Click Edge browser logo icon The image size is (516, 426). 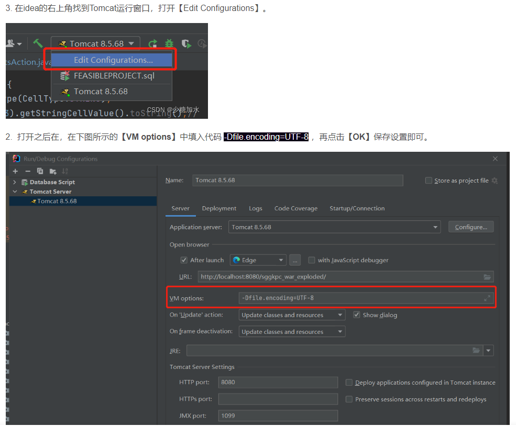236,260
